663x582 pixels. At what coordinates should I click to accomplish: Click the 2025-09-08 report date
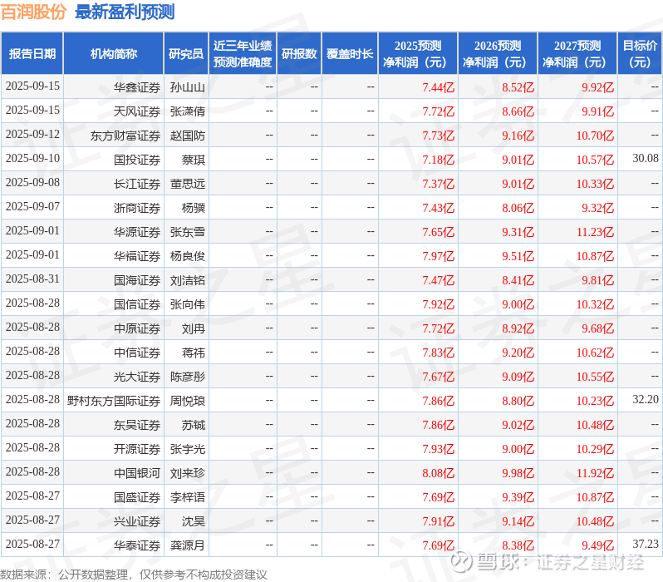click(x=32, y=182)
